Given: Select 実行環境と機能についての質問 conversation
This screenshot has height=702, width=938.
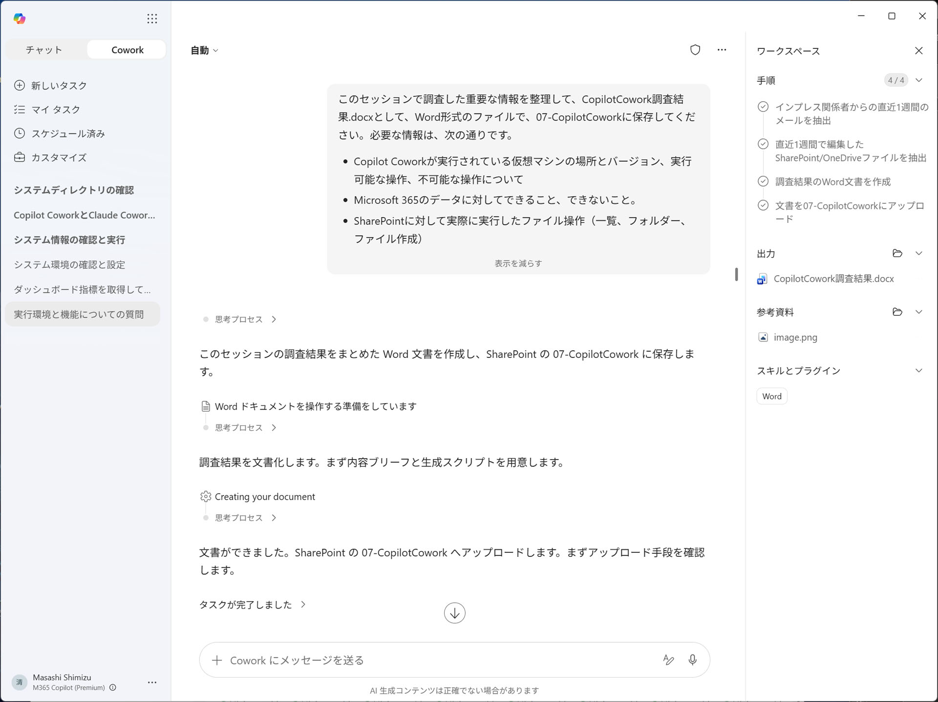Looking at the screenshot, I should [x=83, y=314].
